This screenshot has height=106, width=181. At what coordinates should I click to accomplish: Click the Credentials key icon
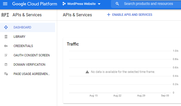(6, 46)
